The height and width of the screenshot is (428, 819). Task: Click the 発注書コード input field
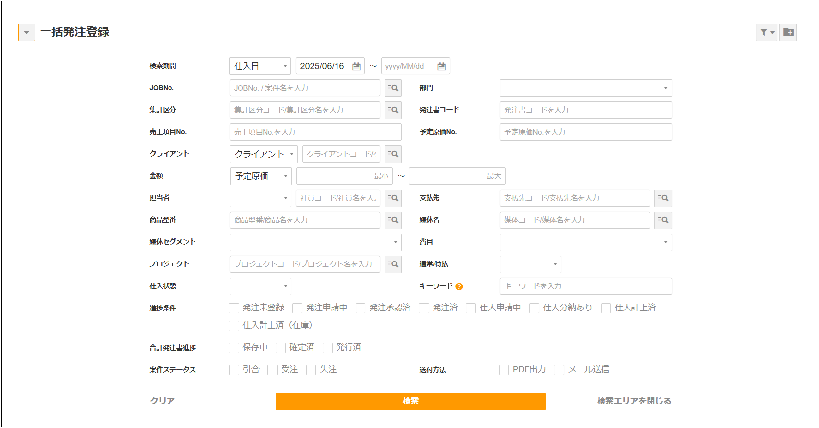pyautogui.click(x=585, y=110)
